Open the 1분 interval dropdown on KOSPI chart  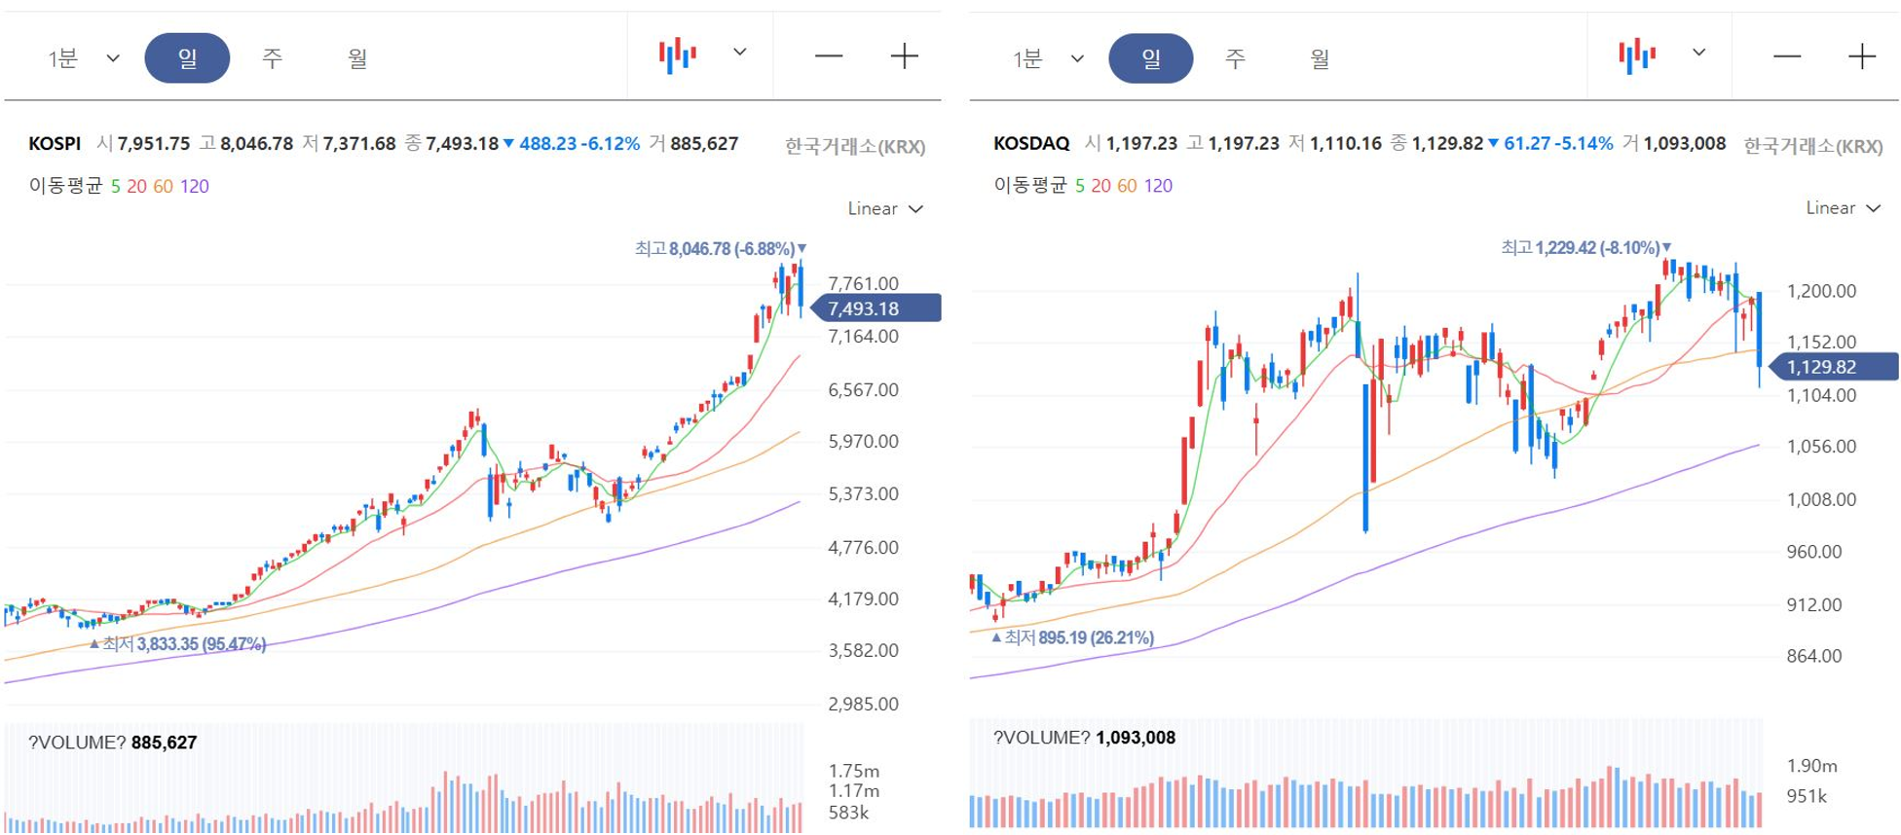[84, 58]
